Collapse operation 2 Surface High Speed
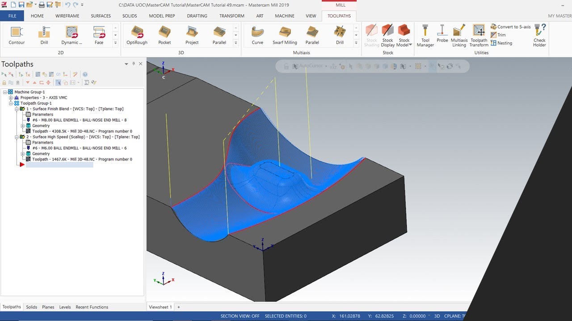The width and height of the screenshot is (572, 321). point(17,137)
